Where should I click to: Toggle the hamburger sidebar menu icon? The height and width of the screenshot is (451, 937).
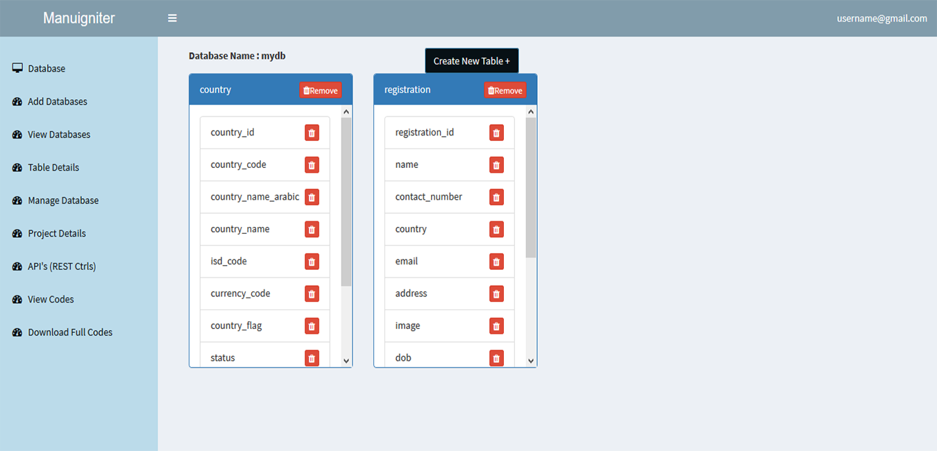coord(172,19)
